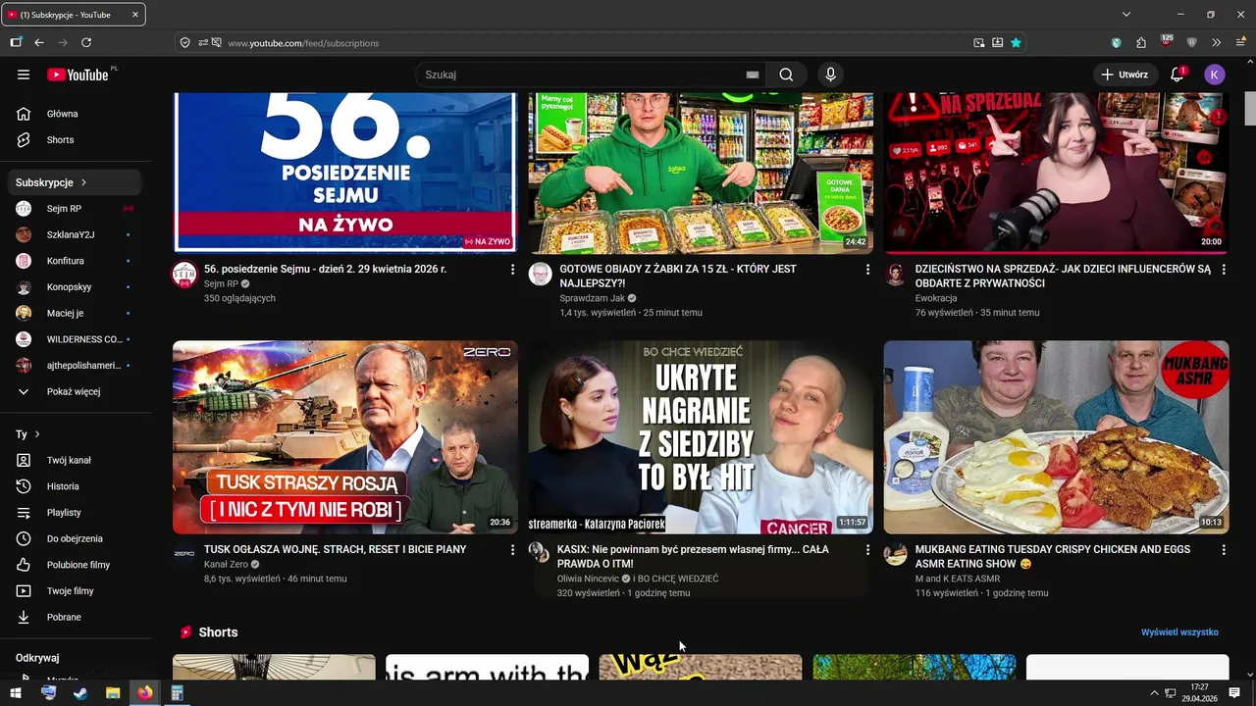This screenshot has height=706, width=1256.
Task: Reload the page in browser toolbar
Action: tap(86, 42)
